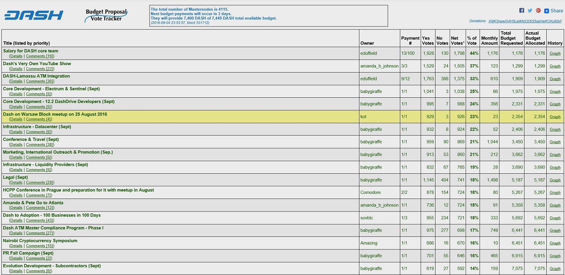
Task: View Details for Dash on Warsaw Block meetup
Action: [x=16, y=119]
